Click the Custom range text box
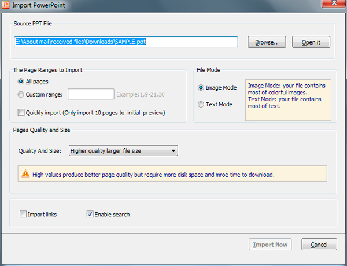The image size is (347, 266). 91,94
